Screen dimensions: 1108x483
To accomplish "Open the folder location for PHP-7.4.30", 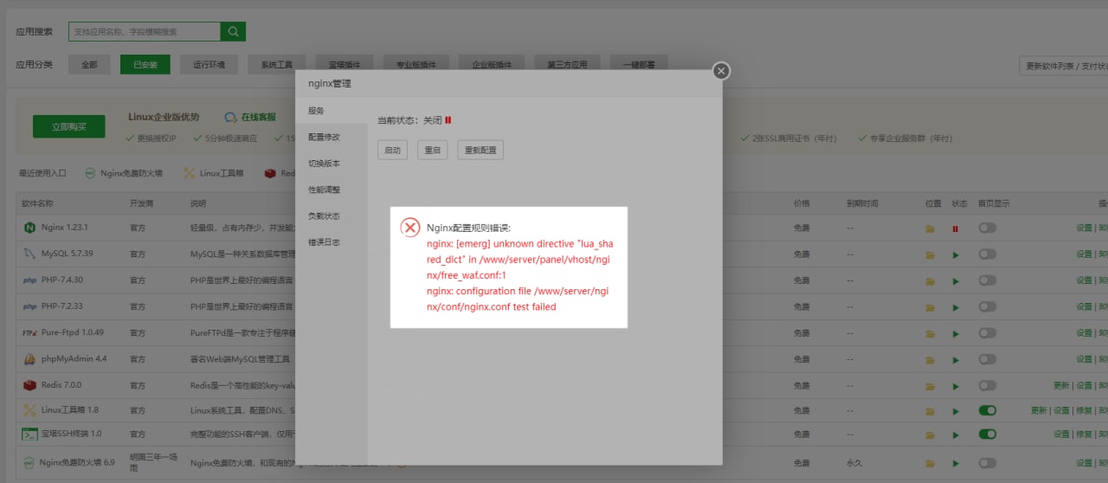I will (930, 280).
